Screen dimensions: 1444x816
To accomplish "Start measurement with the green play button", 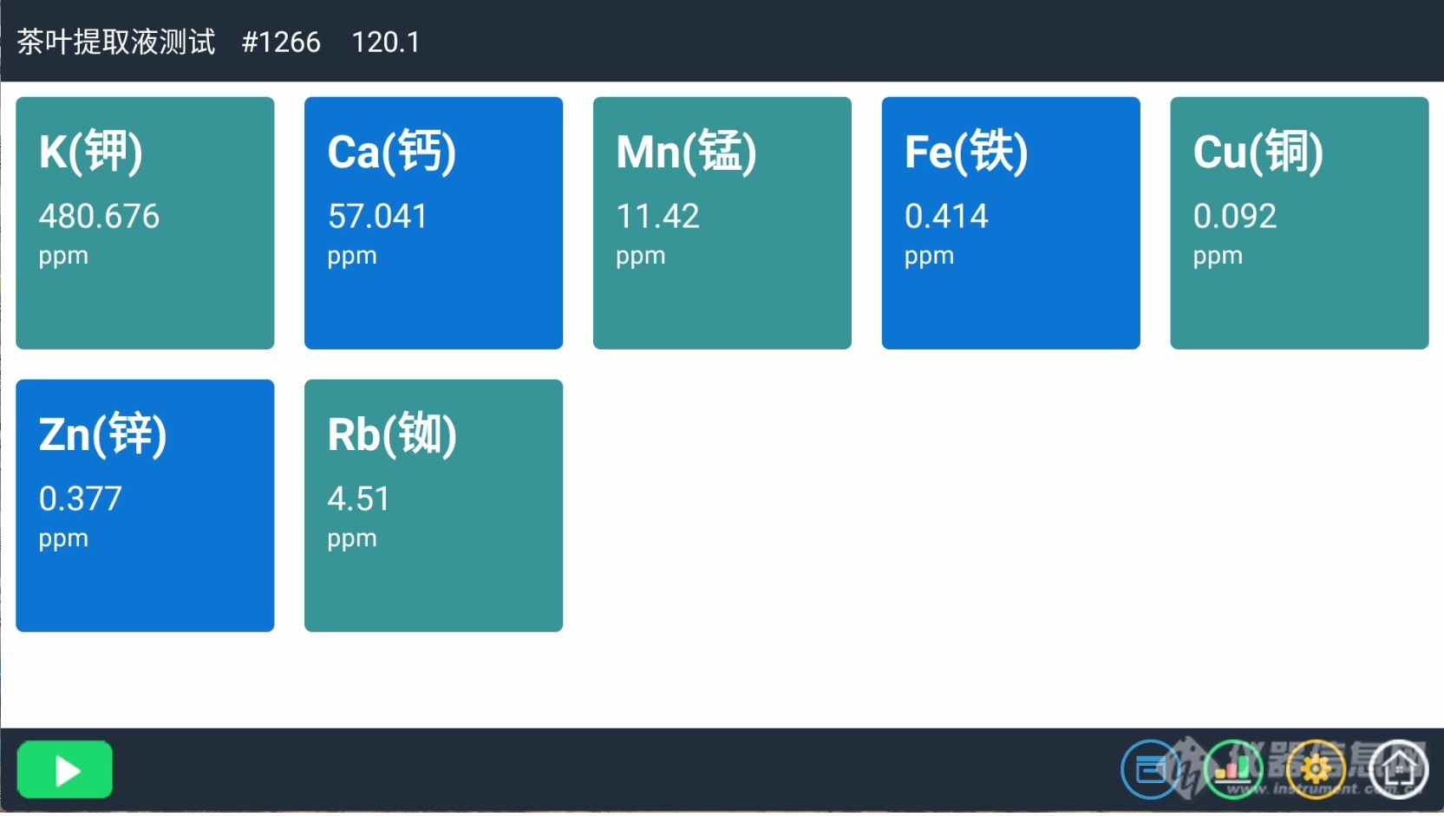I will [x=65, y=770].
